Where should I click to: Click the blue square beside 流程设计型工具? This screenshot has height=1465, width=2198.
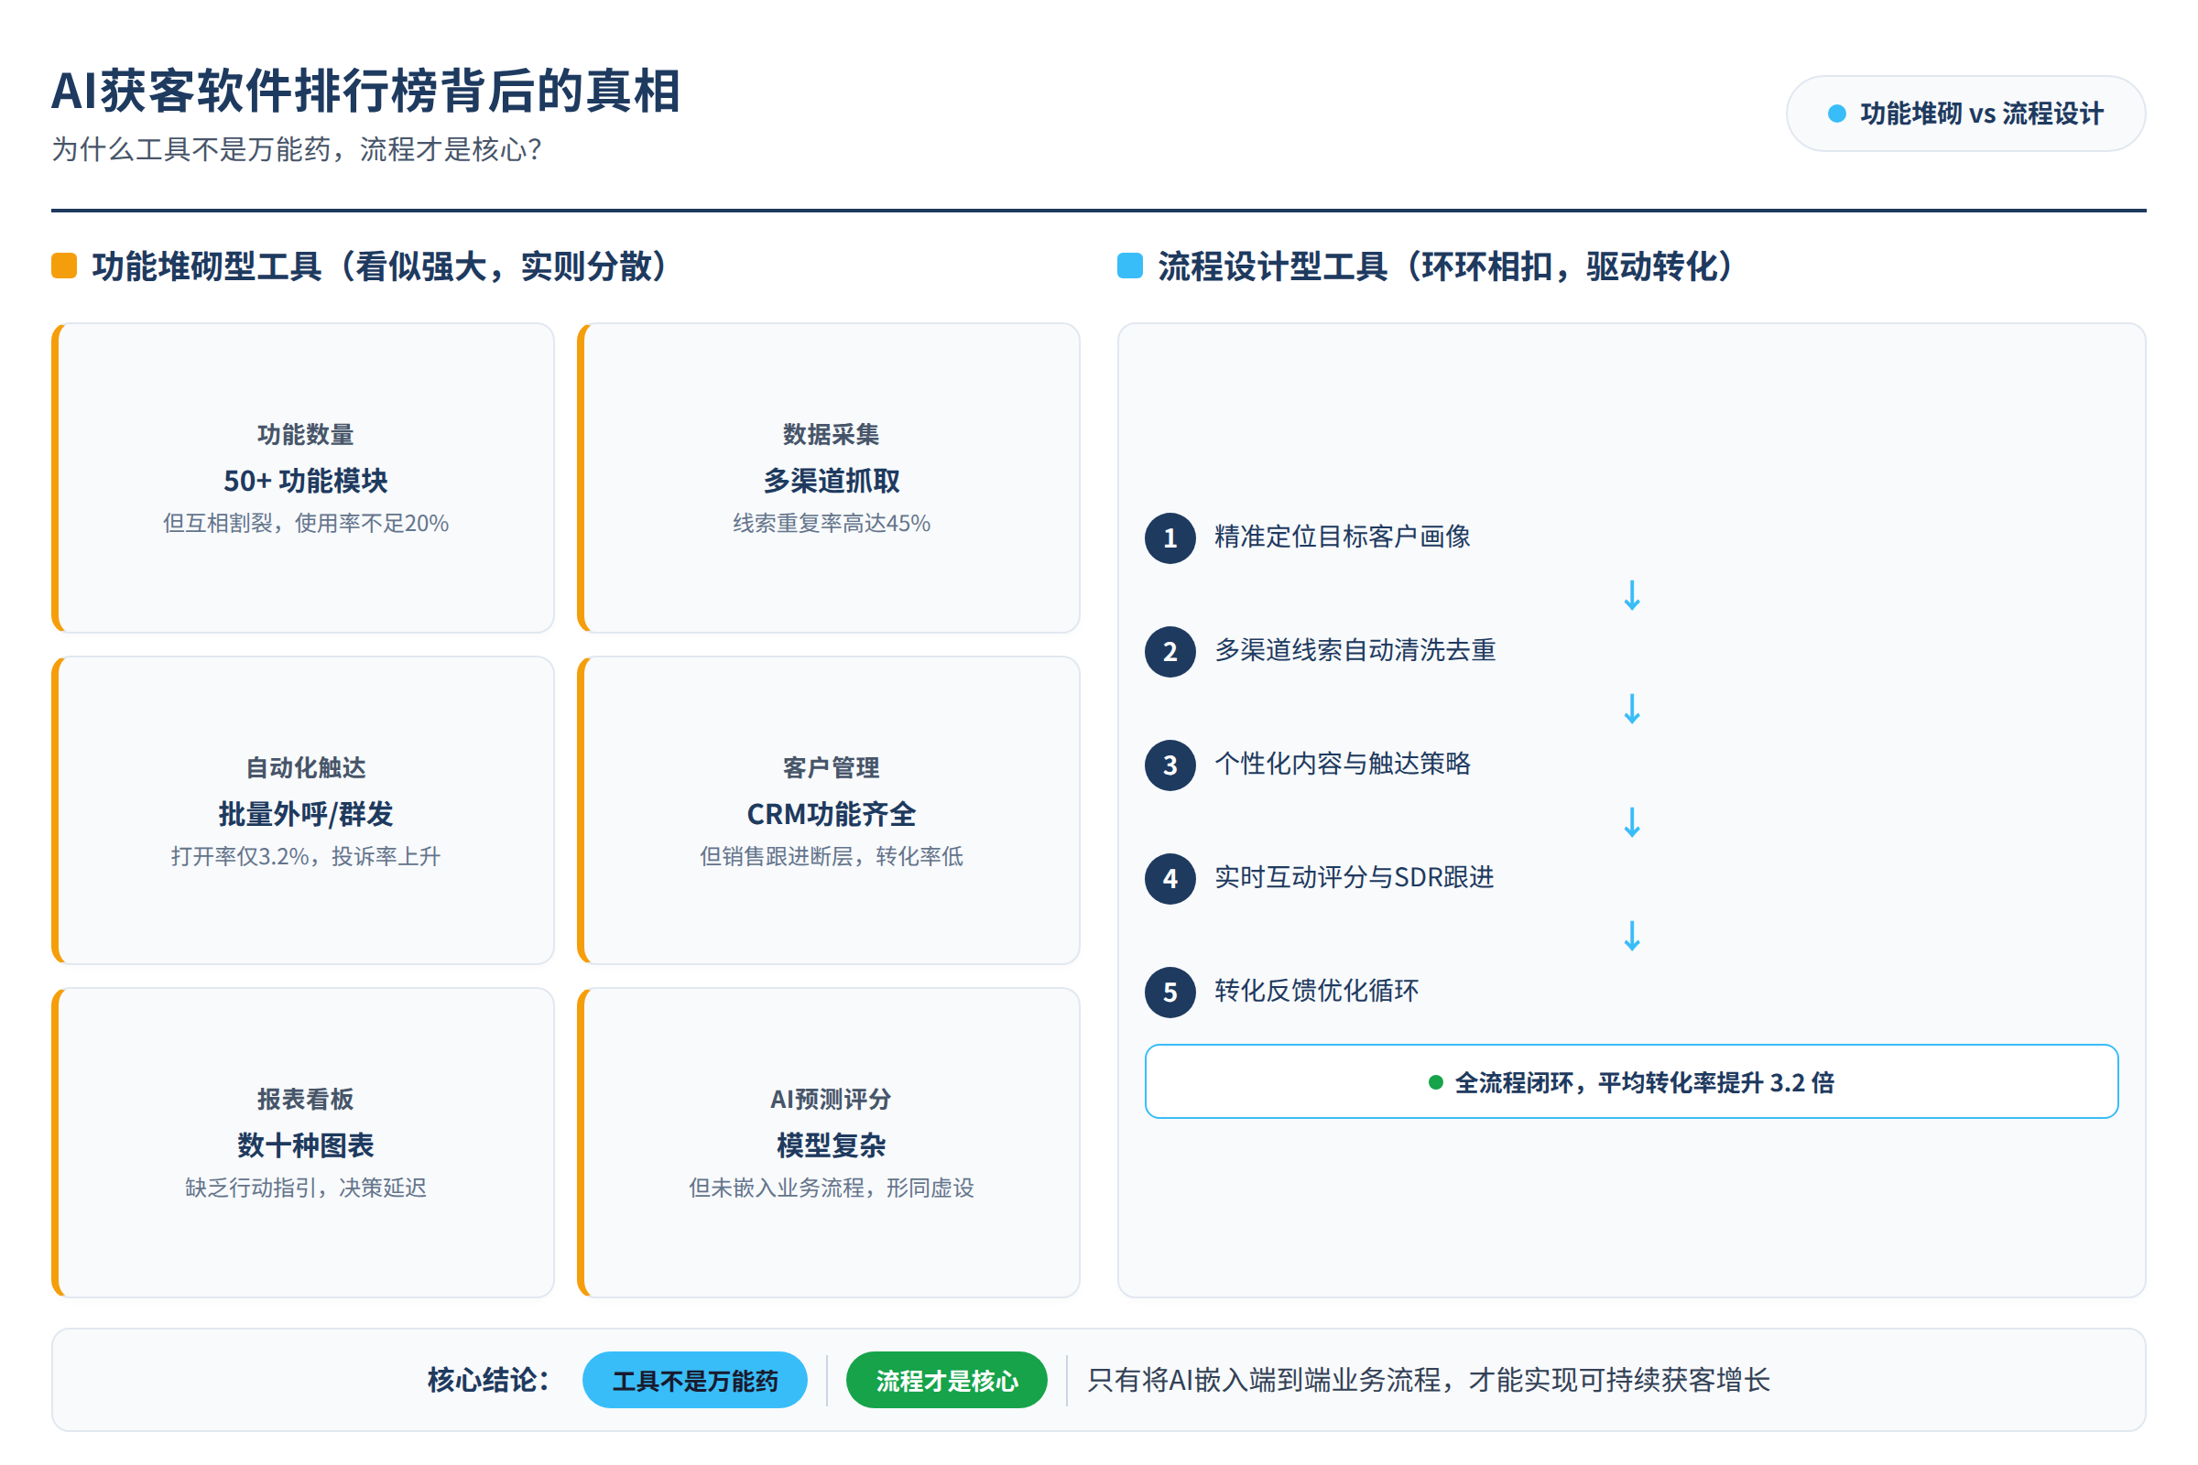1130,266
